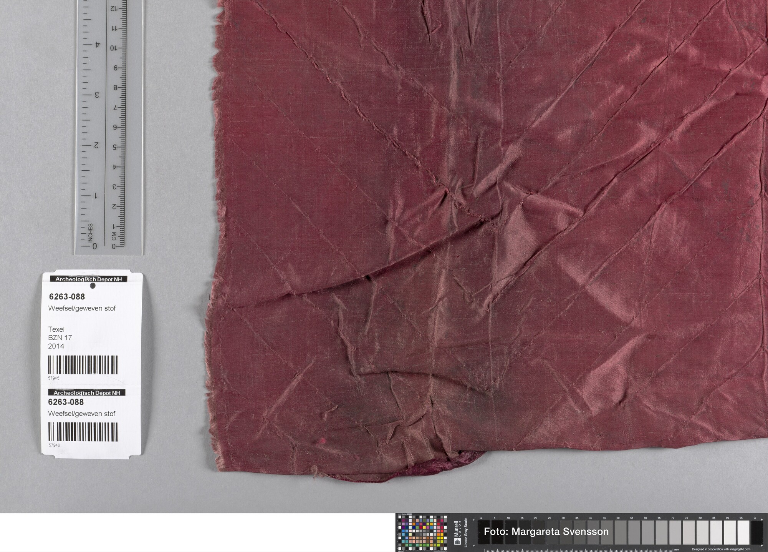
Task: Select the gray patch labeled 50
Action: tap(621, 533)
